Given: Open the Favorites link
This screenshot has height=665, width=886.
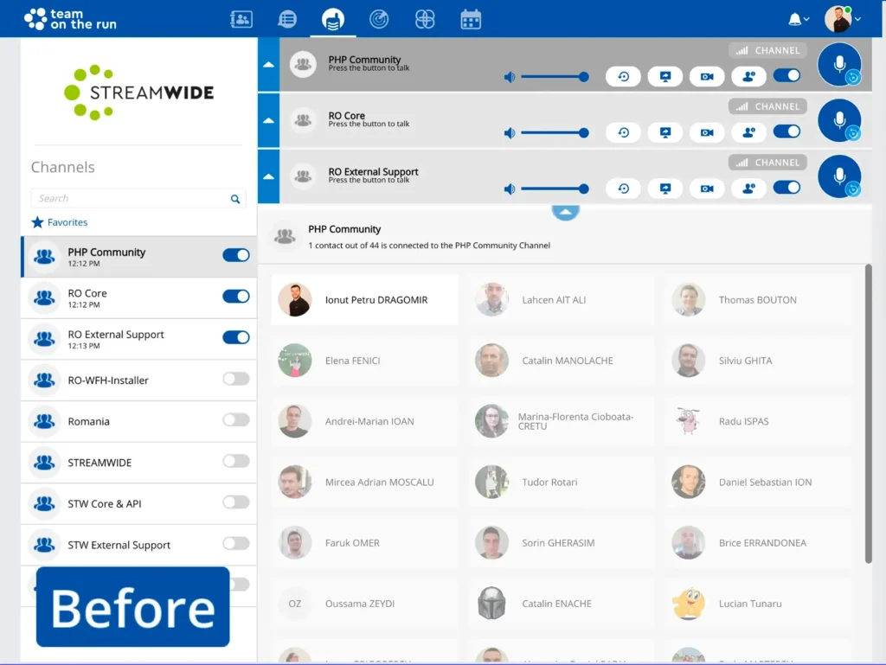Looking at the screenshot, I should pos(67,222).
